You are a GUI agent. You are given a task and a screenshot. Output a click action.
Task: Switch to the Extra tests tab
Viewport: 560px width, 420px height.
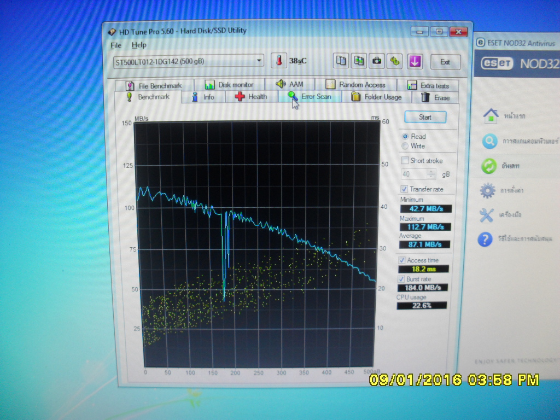click(x=428, y=85)
